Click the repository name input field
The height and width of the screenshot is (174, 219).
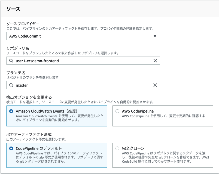(83, 61)
